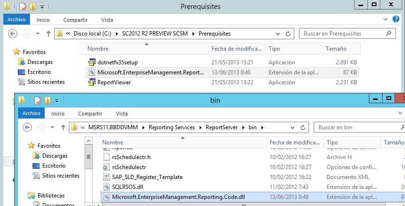
Task: Click the search magnifier in Prerequisites search box
Action: (389, 34)
